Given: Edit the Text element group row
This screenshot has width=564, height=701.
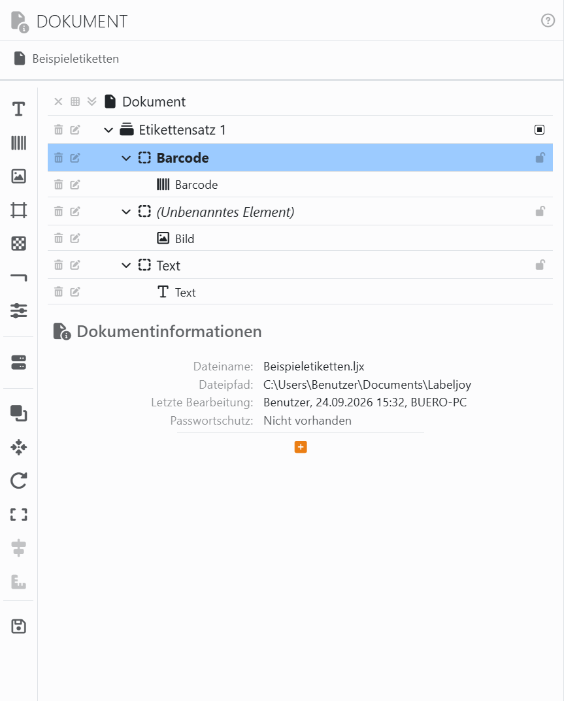Looking at the screenshot, I should pyautogui.click(x=75, y=265).
